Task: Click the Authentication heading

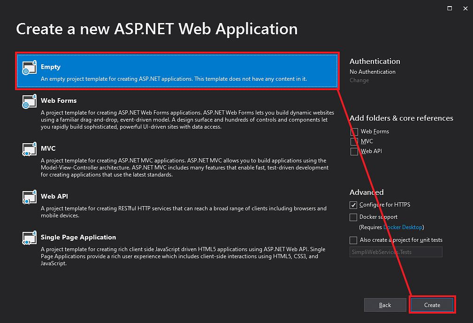Action: (x=374, y=62)
